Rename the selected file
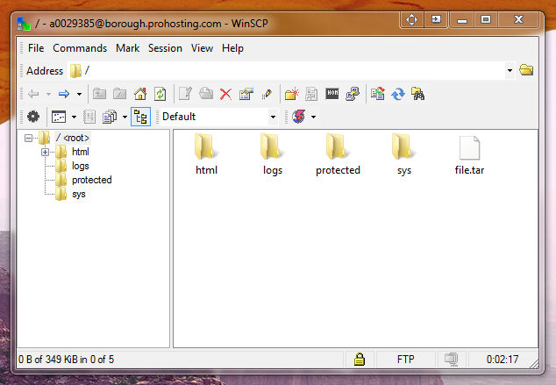Viewport: 556px width, 385px height. (x=267, y=95)
